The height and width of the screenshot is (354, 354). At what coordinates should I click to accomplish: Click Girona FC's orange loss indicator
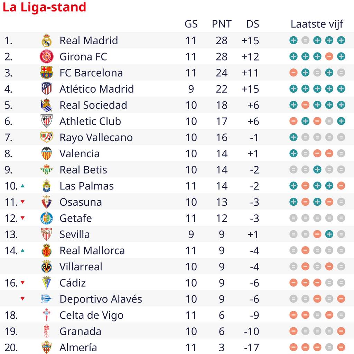[x=329, y=56]
